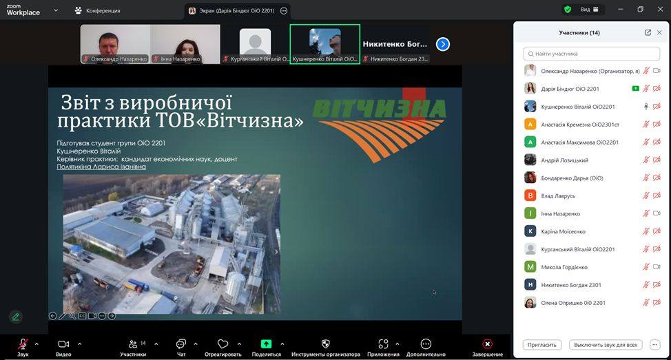
Task: Open reactions with Отреагировать
Action: [223, 348]
